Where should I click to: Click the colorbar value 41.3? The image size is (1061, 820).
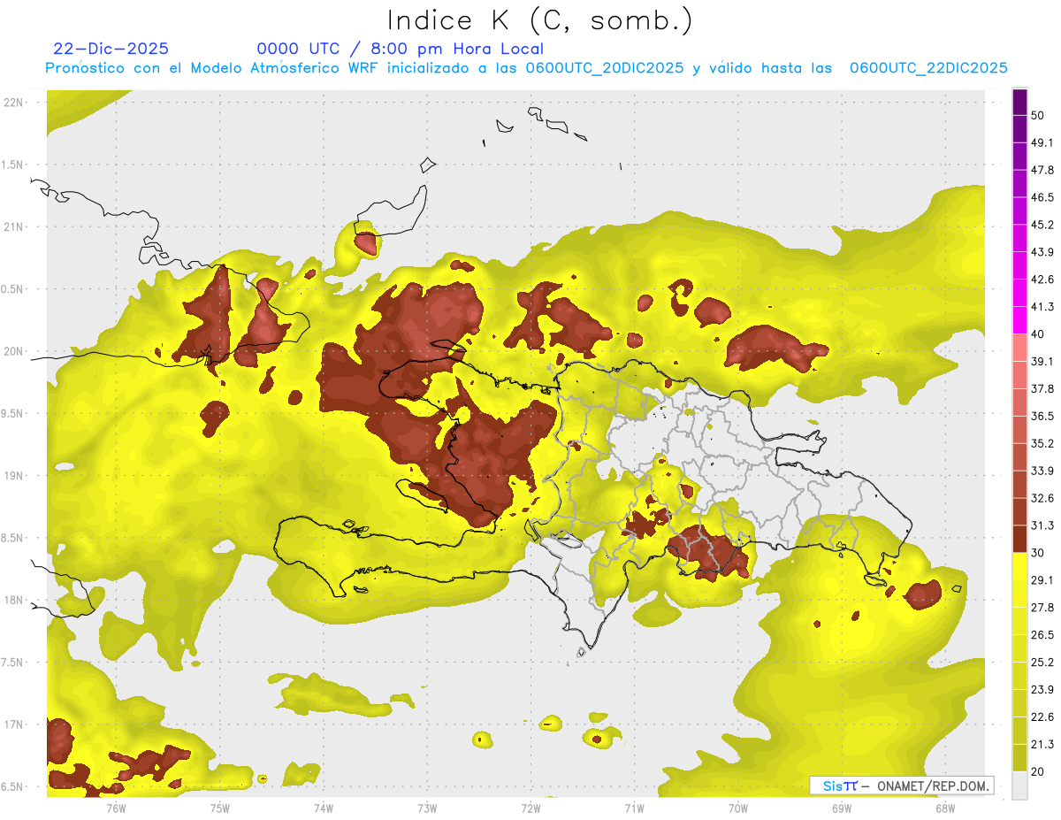(1042, 307)
